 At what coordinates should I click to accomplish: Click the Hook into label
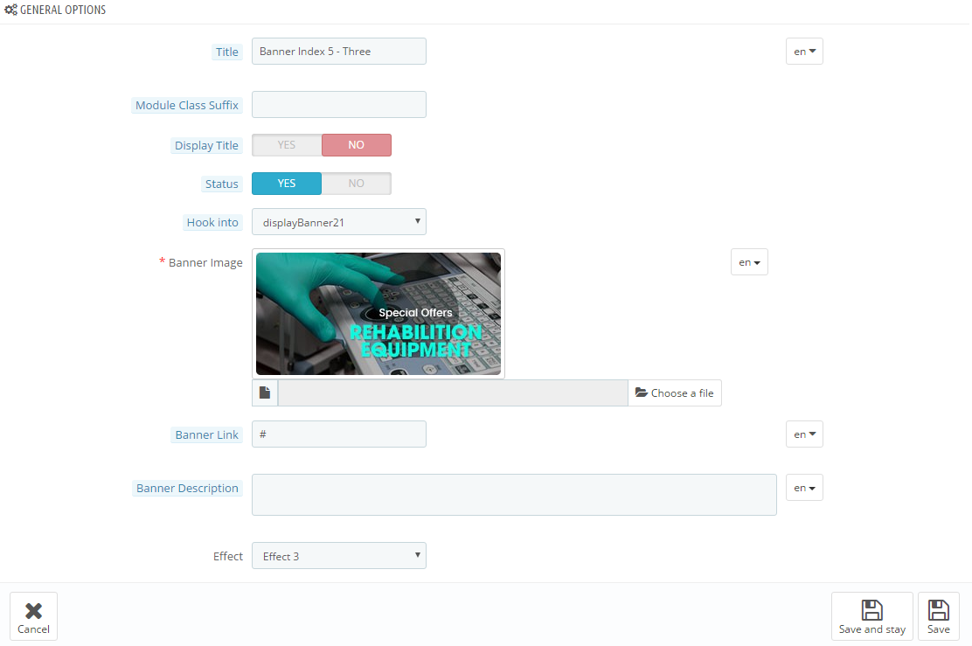212,223
